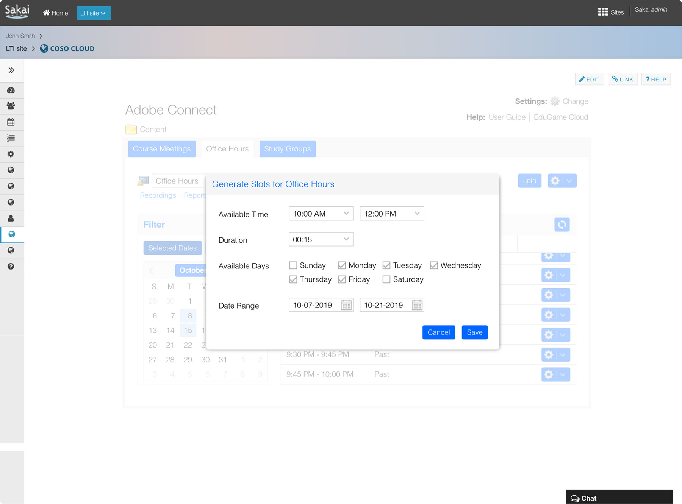Open the group users icon in sidebar
The height and width of the screenshot is (504, 682).
click(11, 106)
